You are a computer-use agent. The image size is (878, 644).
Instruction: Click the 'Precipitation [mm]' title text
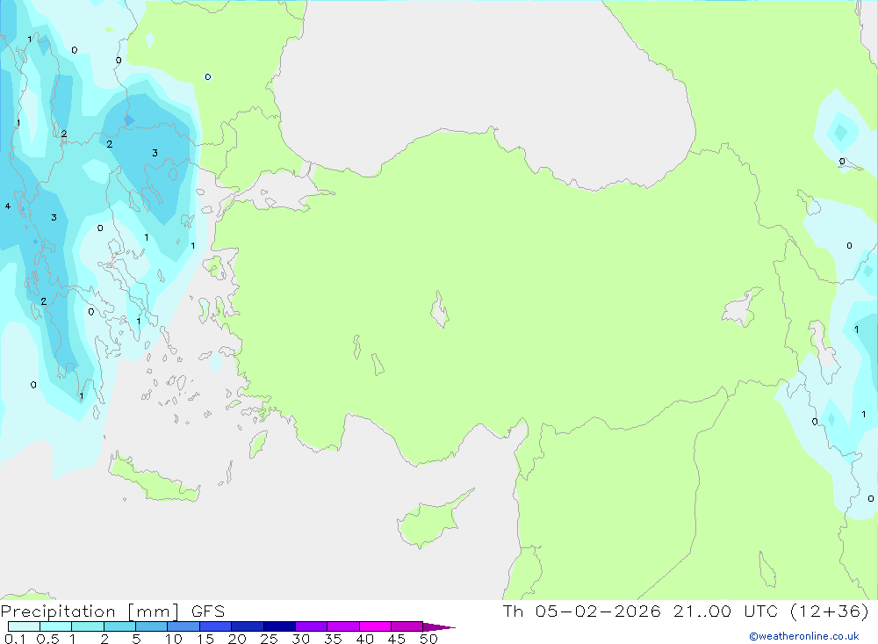[x=90, y=611]
